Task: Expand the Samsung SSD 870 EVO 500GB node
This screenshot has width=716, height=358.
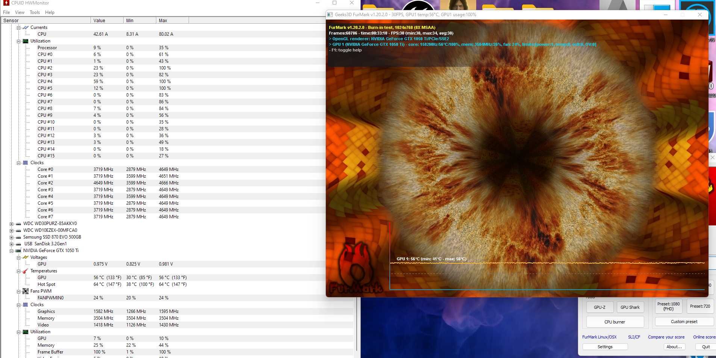Action: pyautogui.click(x=11, y=237)
